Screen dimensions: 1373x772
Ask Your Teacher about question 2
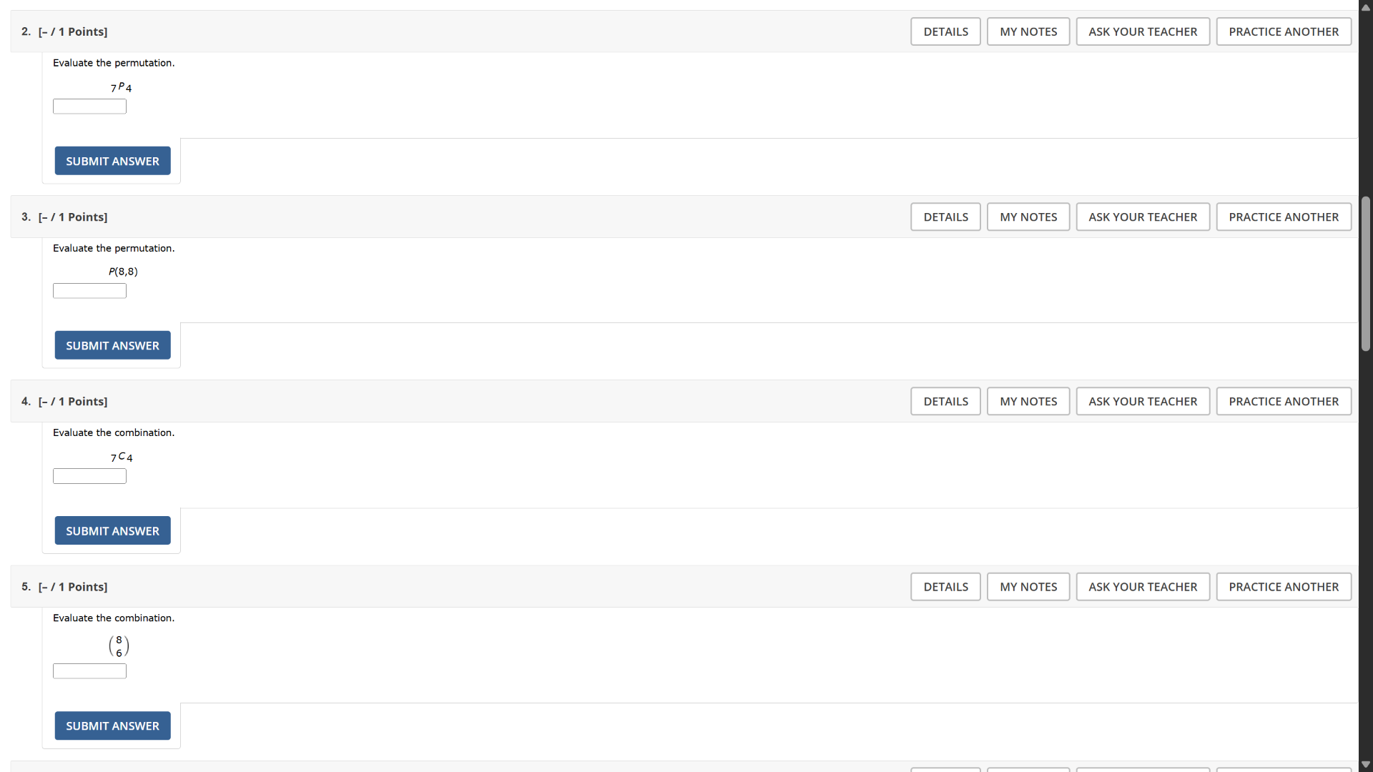[1142, 31]
